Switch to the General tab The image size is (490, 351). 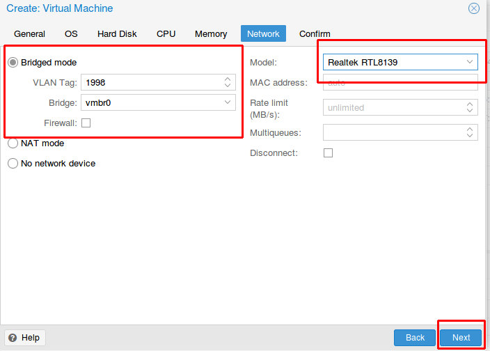(29, 33)
